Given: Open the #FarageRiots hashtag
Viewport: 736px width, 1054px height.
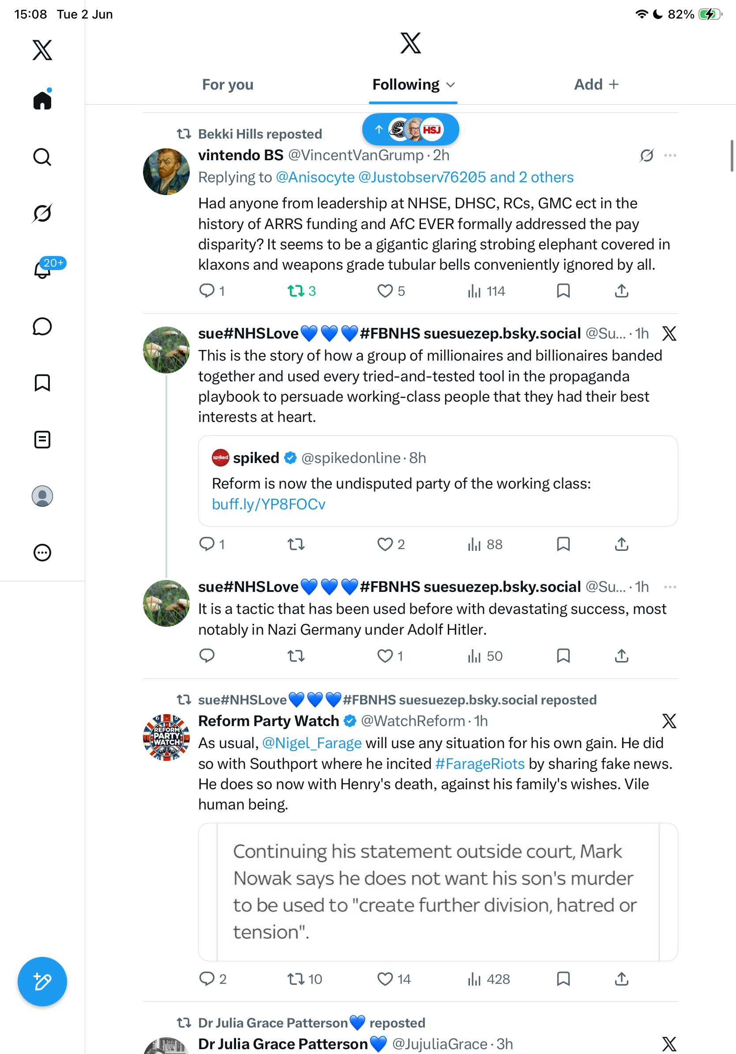Looking at the screenshot, I should tap(480, 764).
